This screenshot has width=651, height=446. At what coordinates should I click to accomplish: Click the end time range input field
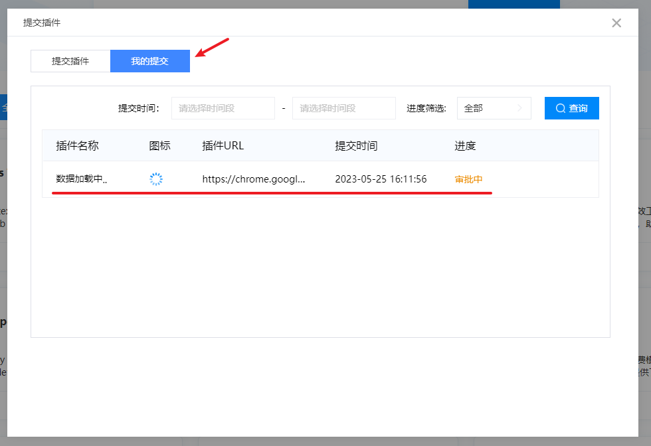click(343, 108)
